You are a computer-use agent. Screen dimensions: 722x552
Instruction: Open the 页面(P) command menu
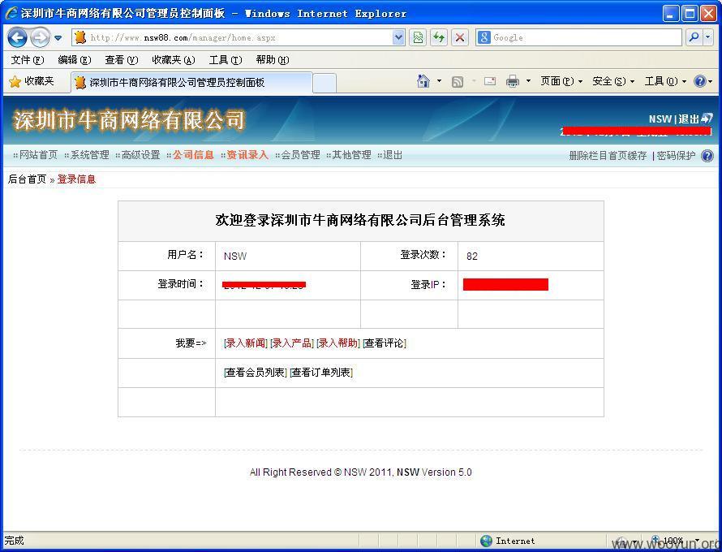(561, 81)
